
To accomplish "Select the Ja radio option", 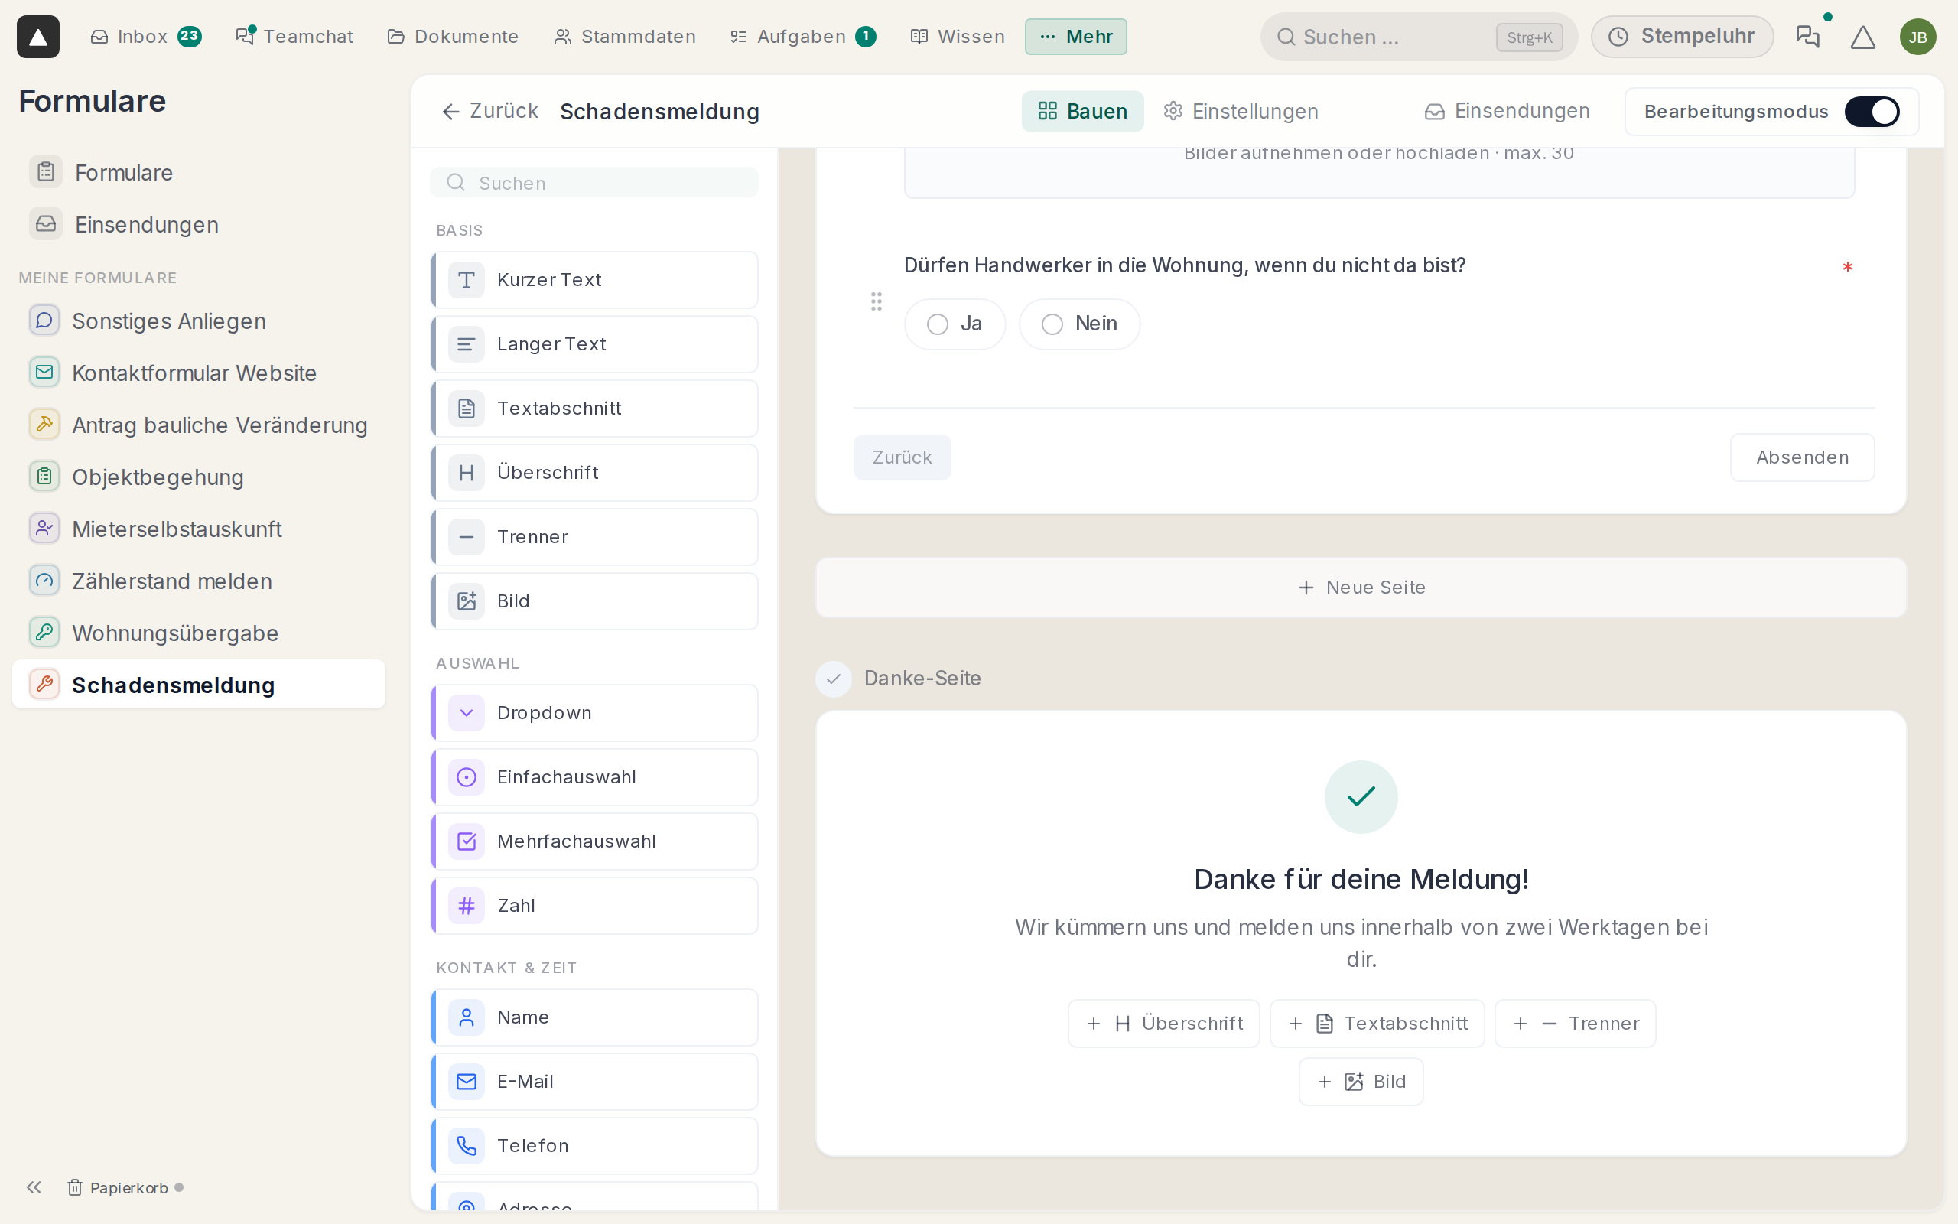I will pyautogui.click(x=955, y=324).
